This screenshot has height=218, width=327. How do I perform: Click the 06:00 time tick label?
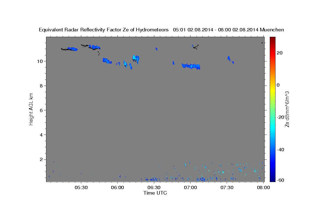117,187
